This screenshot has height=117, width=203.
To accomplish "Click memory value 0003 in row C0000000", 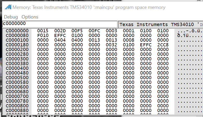I will pyautogui.click(x=112, y=31).
